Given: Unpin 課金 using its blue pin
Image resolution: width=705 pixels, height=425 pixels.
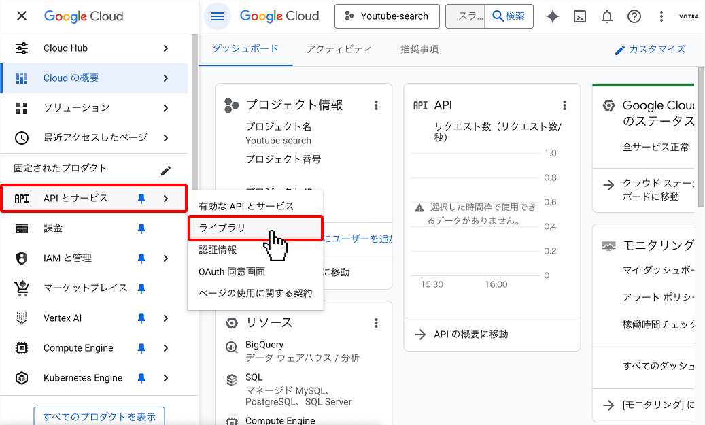Looking at the screenshot, I should pyautogui.click(x=141, y=229).
